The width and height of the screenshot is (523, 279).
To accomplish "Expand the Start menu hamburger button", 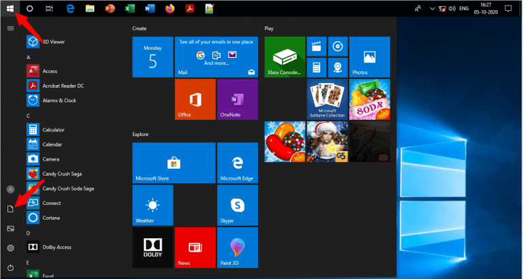I will (x=10, y=28).
